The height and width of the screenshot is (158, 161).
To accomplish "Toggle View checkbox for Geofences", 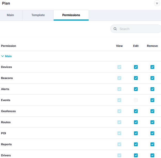I will pos(119,111).
